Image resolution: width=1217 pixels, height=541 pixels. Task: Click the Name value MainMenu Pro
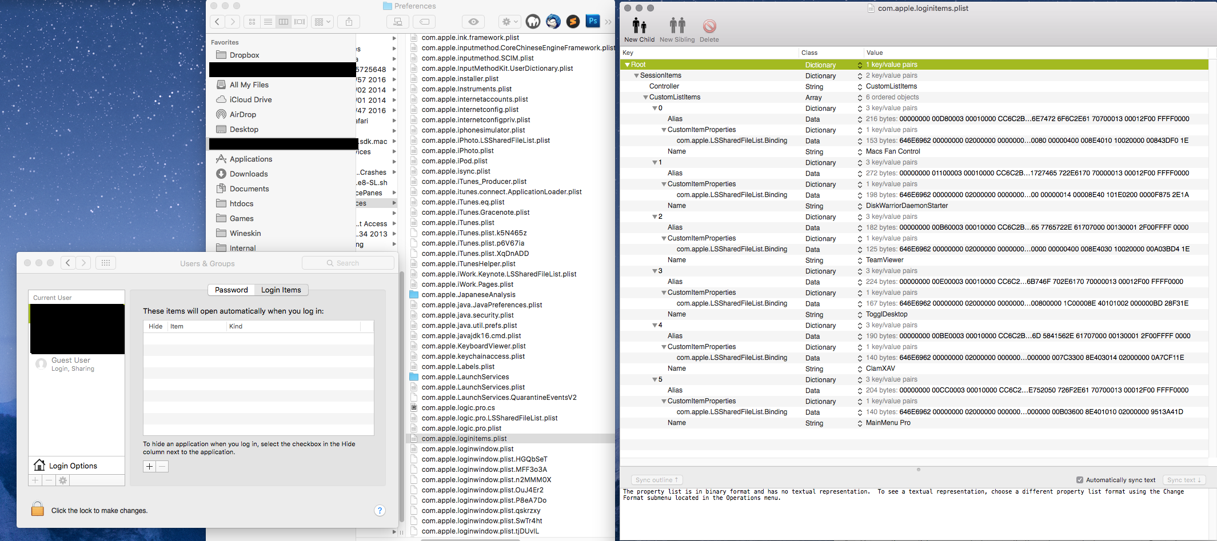pos(888,423)
